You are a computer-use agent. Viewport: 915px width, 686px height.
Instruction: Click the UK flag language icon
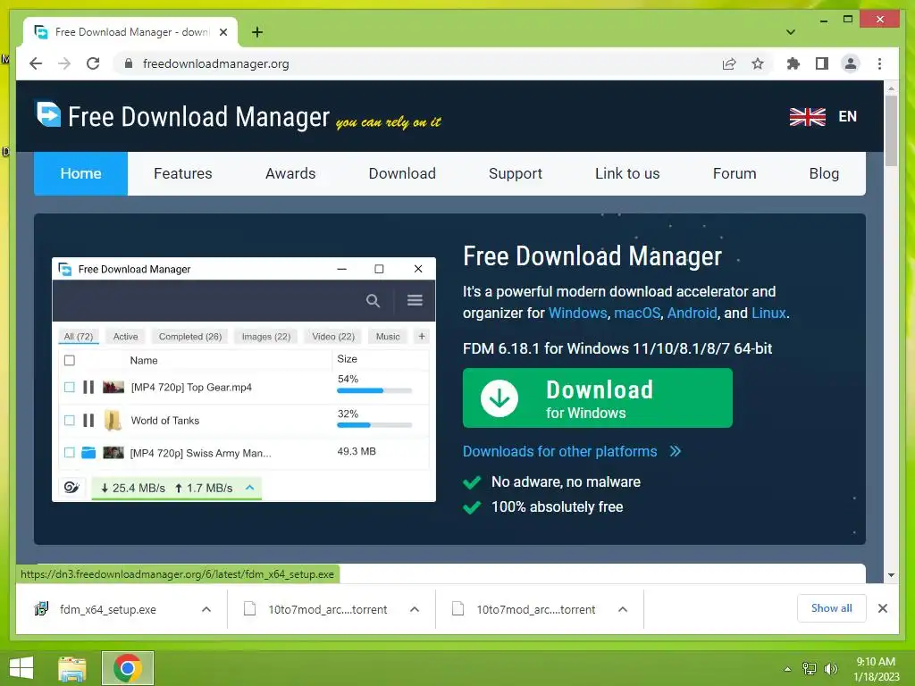pos(807,117)
